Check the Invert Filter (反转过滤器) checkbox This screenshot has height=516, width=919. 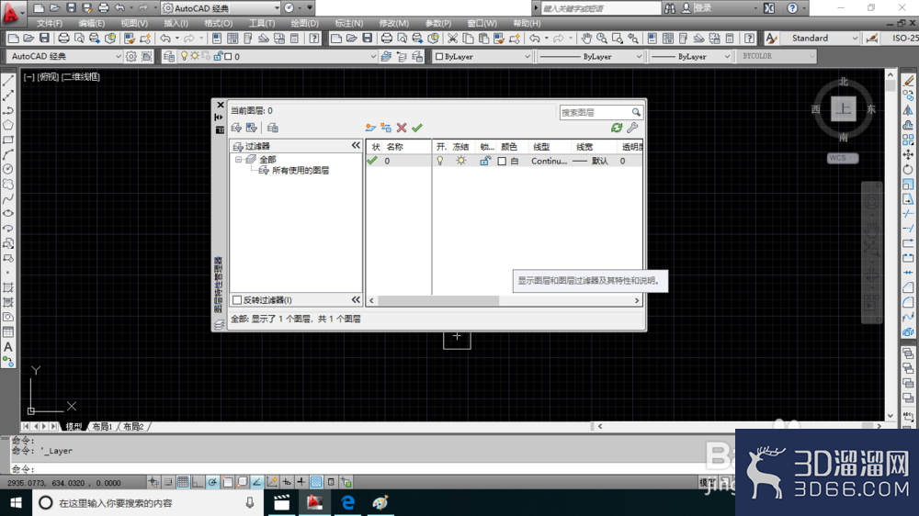point(237,300)
